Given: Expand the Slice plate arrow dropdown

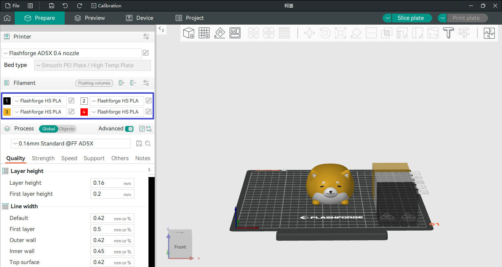Looking at the screenshot, I should tap(387, 18).
